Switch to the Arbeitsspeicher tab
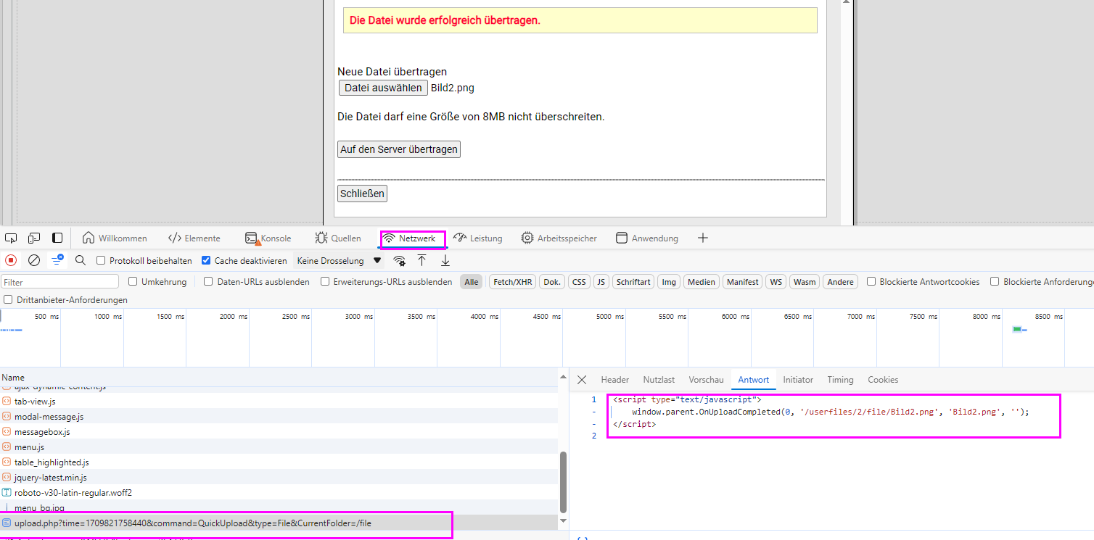 pos(559,238)
